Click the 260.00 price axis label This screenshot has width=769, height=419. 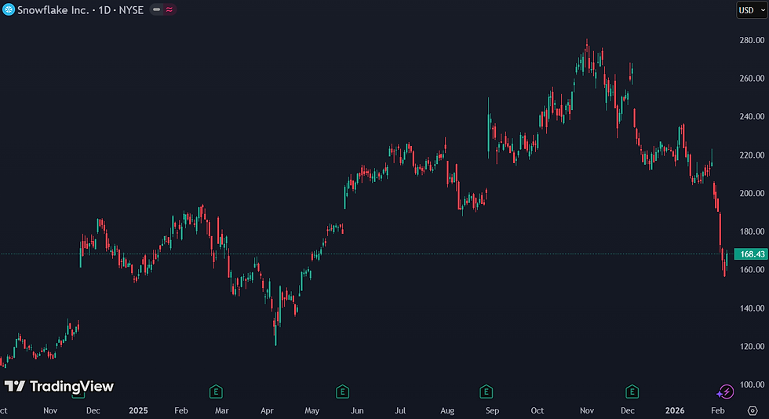(752, 78)
